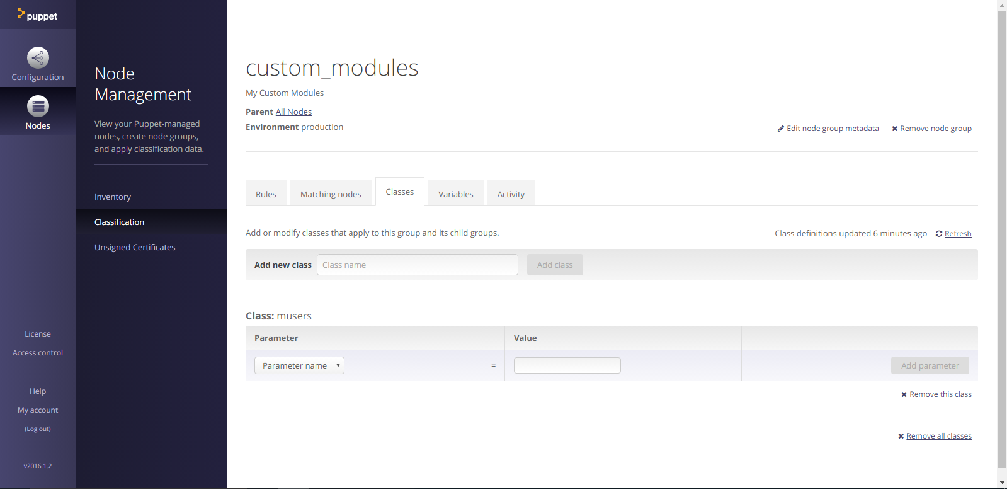The height and width of the screenshot is (489, 1007).
Task: Click the X icon beside Remove node group
Action: click(894, 129)
